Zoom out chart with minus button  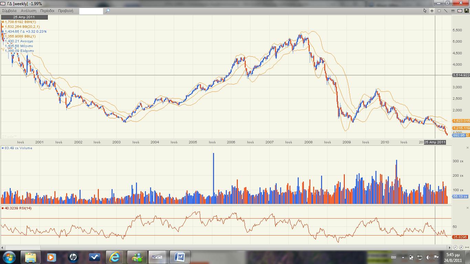pyautogui.click(x=456, y=247)
